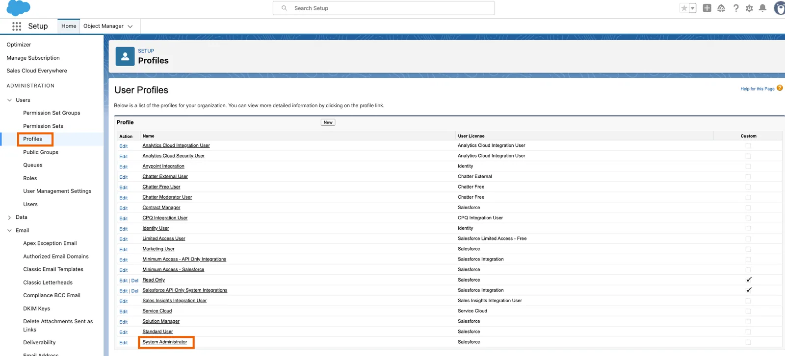Click the Profiles page header icon

point(125,56)
